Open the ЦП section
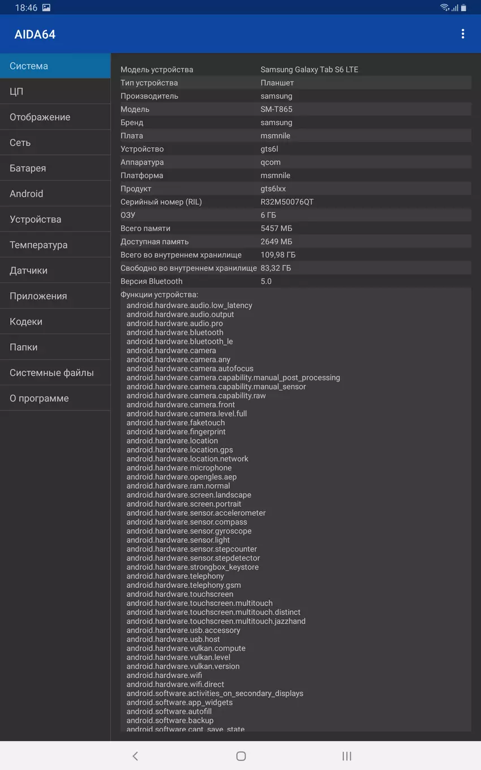Screen dimensions: 481x770 tap(55, 91)
